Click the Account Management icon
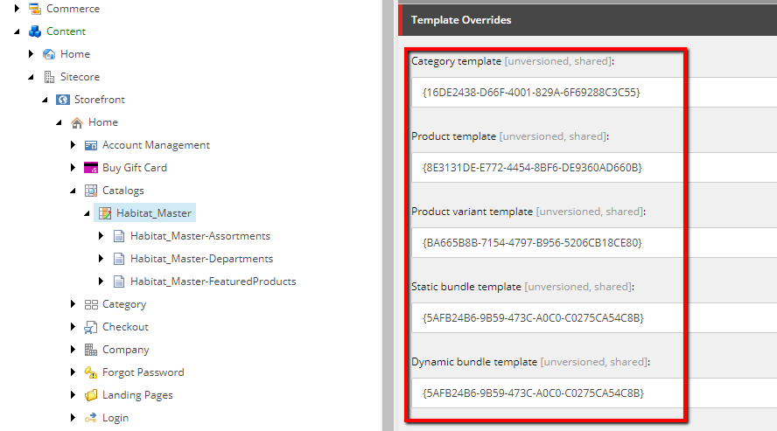Viewport: 777px width, 431px height. 91,145
